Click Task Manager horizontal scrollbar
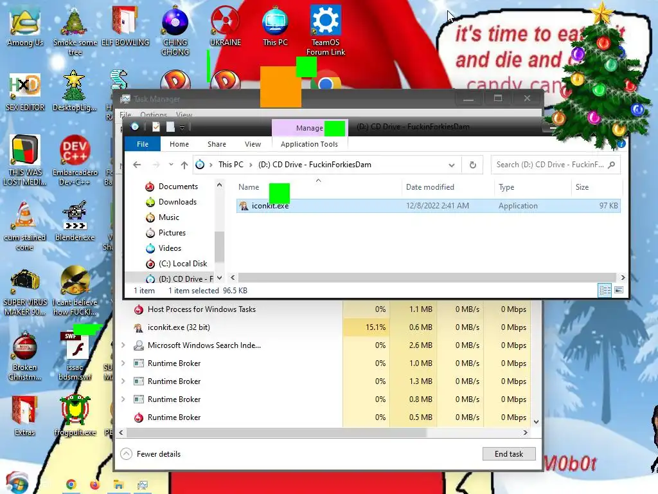Viewport: 658px width, 494px height. pos(276,432)
